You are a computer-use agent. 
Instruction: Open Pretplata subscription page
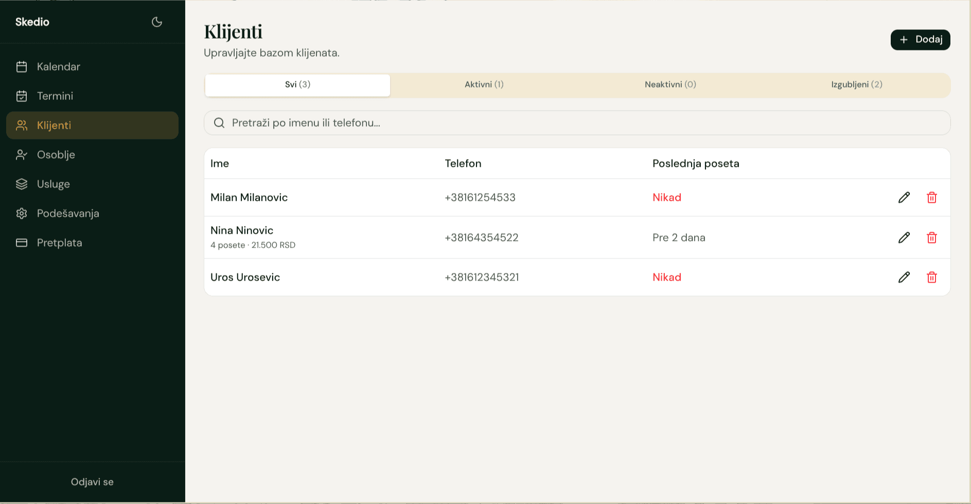tap(92, 242)
